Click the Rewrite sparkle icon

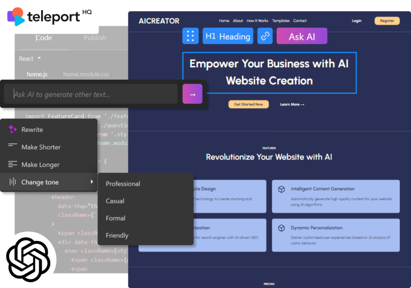tap(13, 130)
